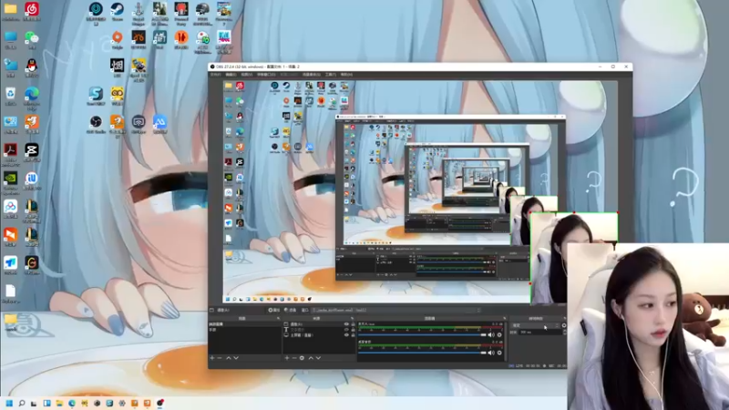
Task: Move source down in Sources panel
Action: [x=318, y=358]
